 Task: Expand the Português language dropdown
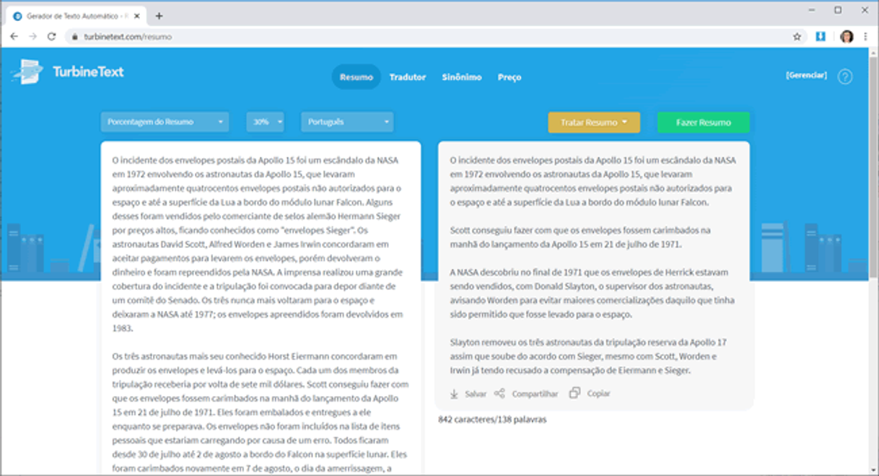tap(346, 122)
